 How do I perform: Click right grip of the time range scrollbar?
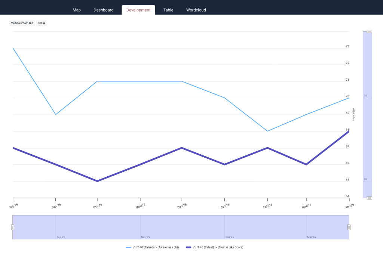349,227
